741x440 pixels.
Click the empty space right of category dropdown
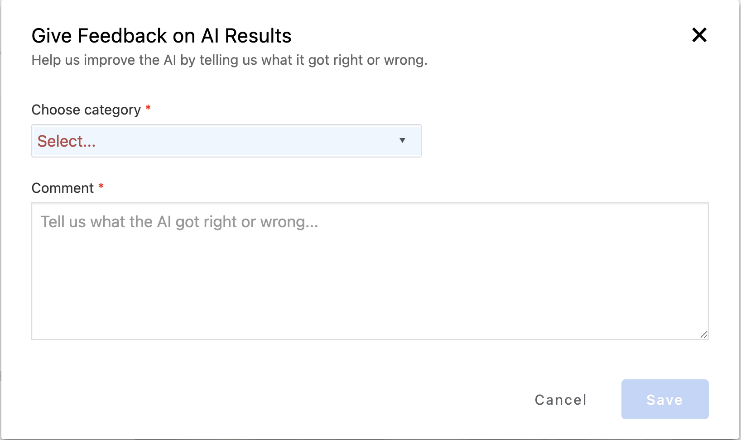point(562,141)
